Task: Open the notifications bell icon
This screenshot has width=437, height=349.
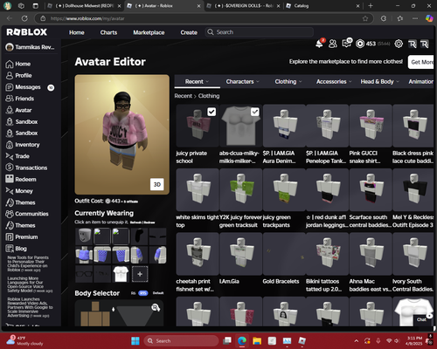Action: (319, 44)
